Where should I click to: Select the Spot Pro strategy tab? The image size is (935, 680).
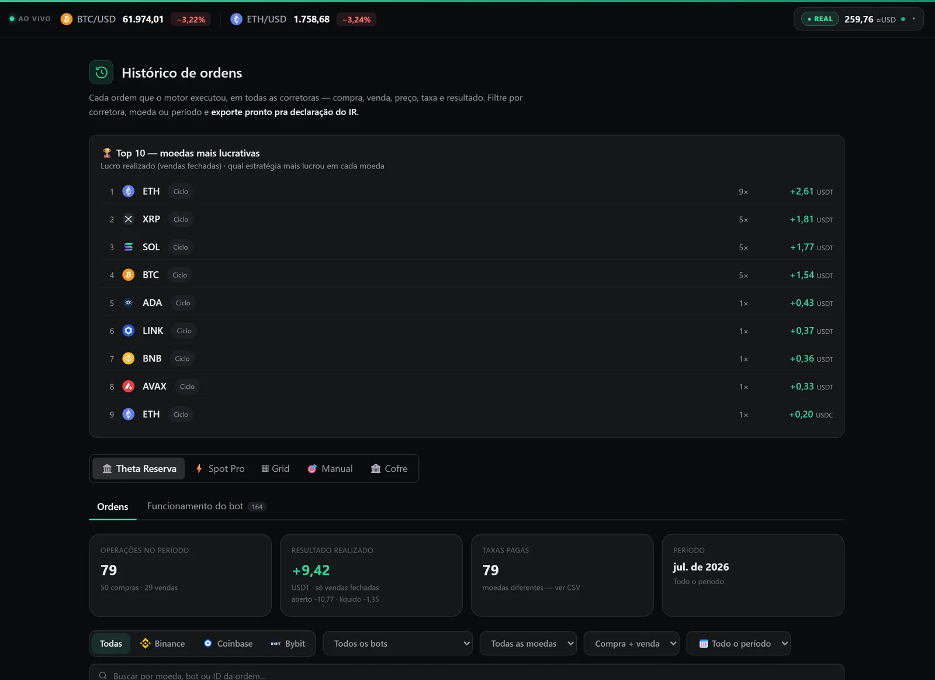[220, 469]
